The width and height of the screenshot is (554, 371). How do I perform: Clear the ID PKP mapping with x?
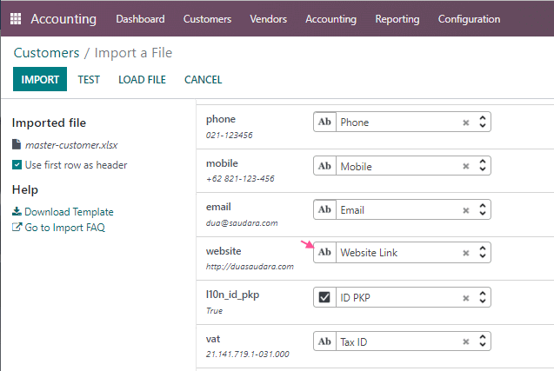[466, 298]
